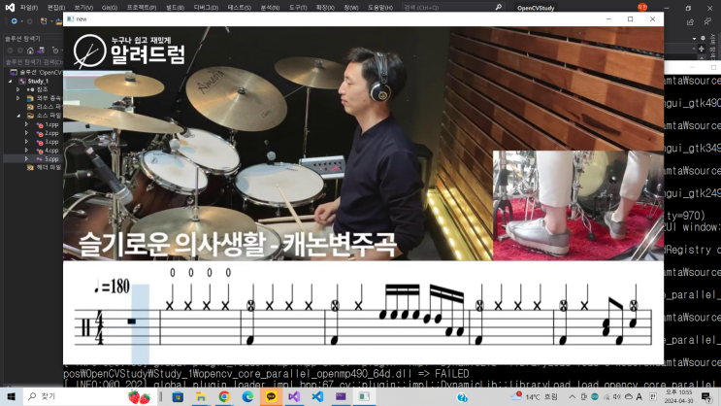The width and height of the screenshot is (721, 406).
Task: Open the 편집(E) menu
Action: (56, 8)
